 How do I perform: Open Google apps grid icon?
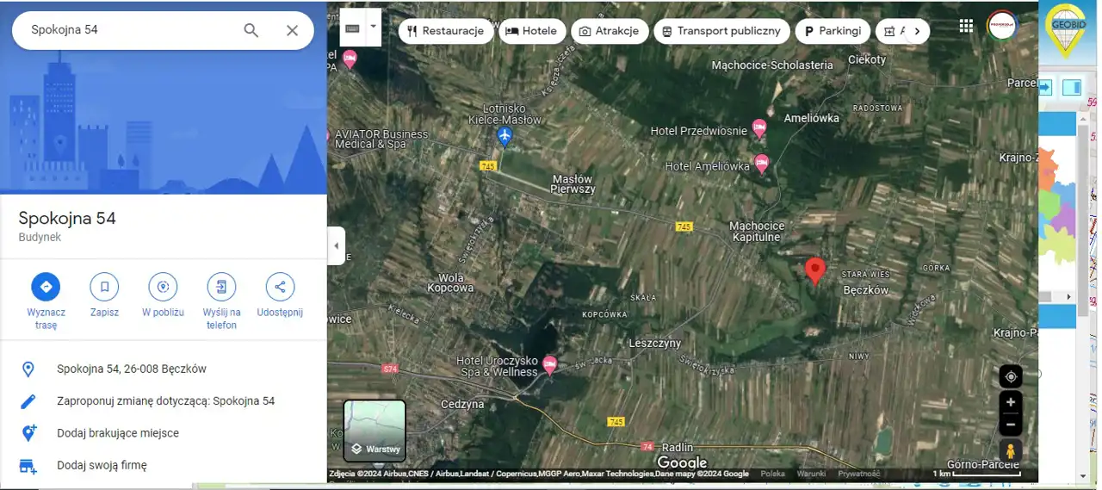[966, 26]
